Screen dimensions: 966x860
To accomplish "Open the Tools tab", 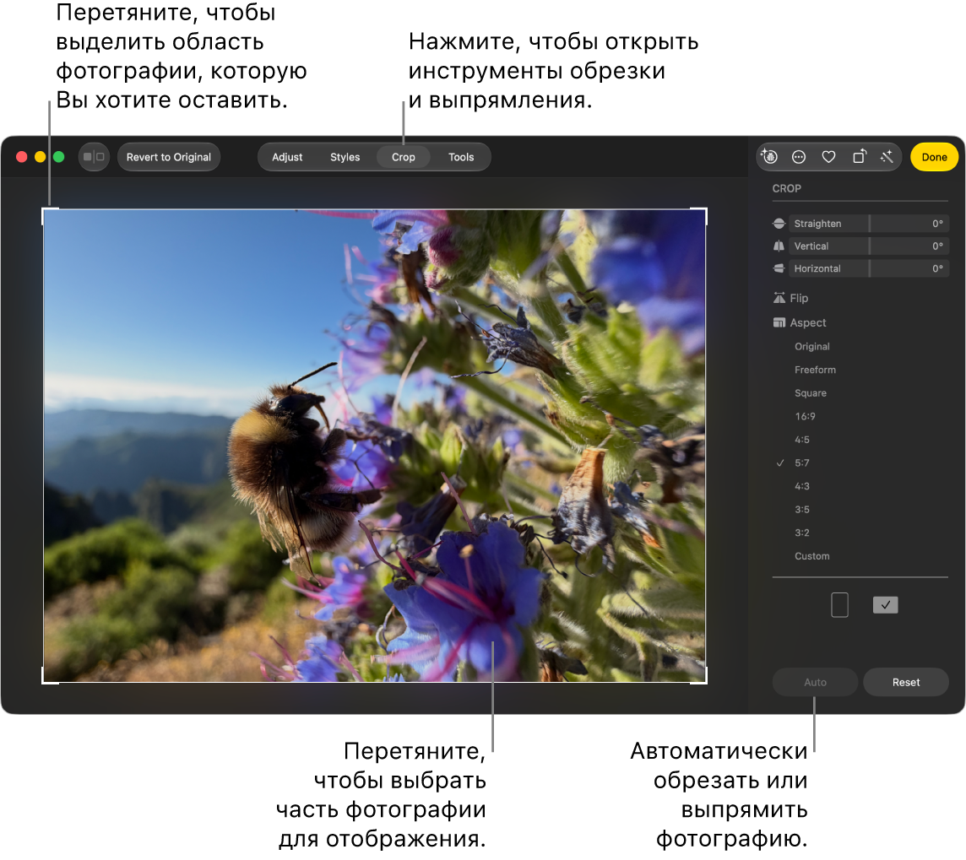I will [x=461, y=157].
